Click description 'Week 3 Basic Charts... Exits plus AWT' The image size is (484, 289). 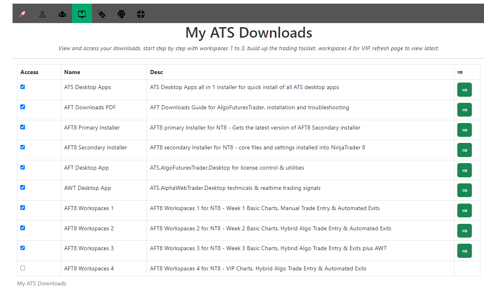coord(268,249)
